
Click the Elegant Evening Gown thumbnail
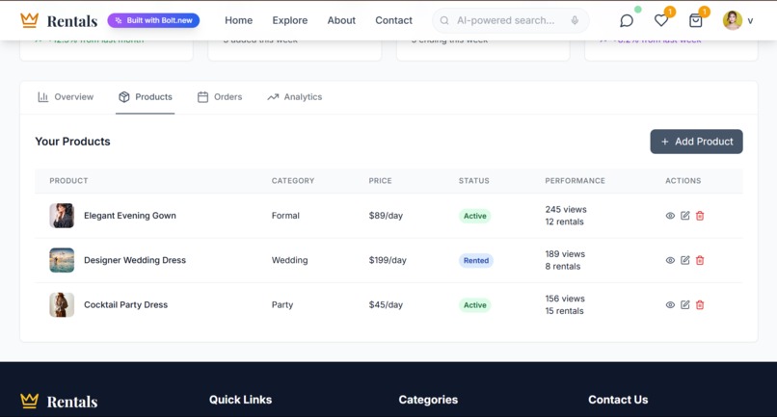[62, 216]
